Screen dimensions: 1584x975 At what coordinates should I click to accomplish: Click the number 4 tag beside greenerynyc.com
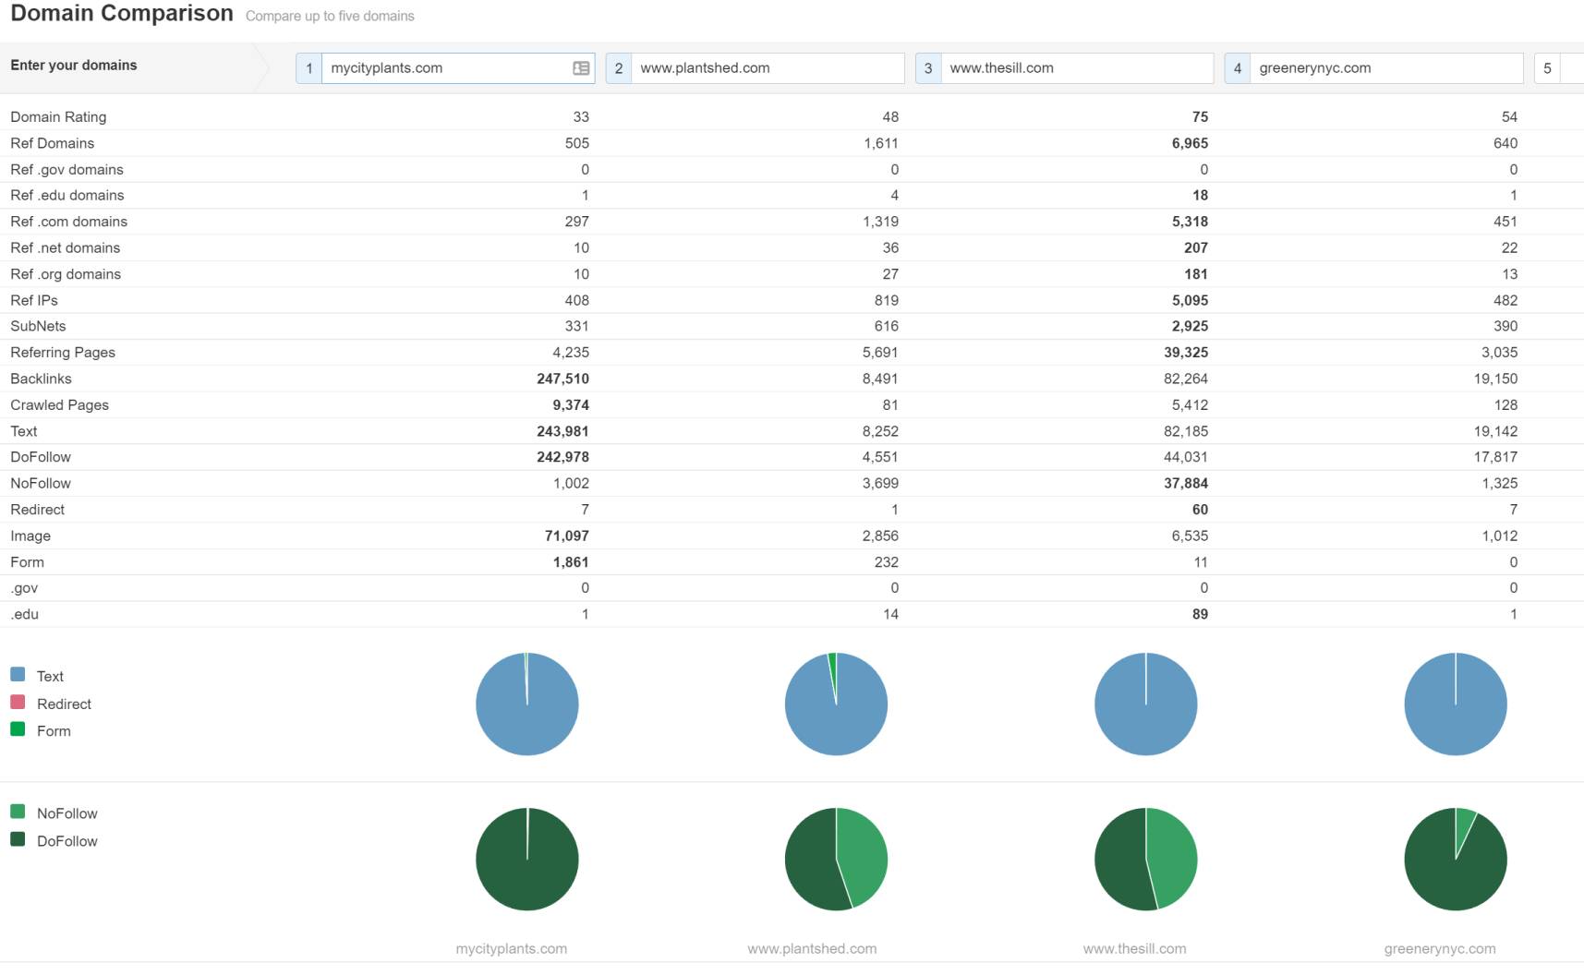[x=1238, y=68]
